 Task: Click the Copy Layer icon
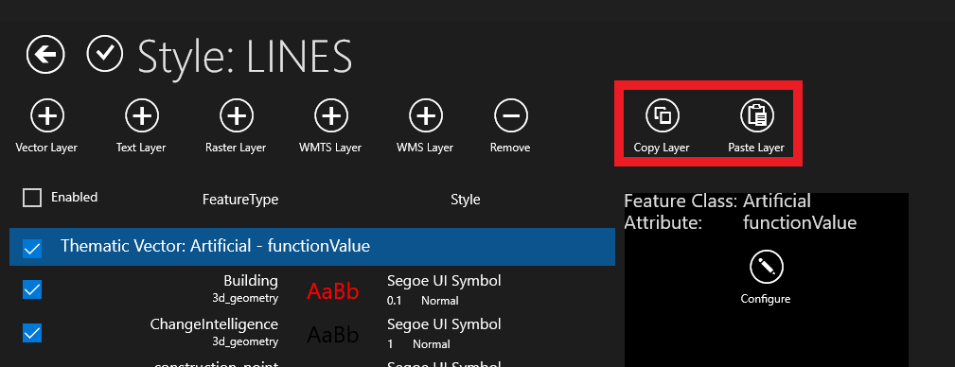[x=662, y=115]
